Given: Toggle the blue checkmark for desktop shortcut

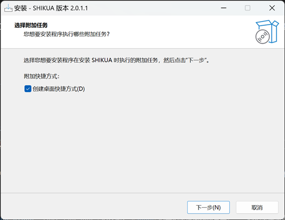Looking at the screenshot, I should pyautogui.click(x=27, y=89).
